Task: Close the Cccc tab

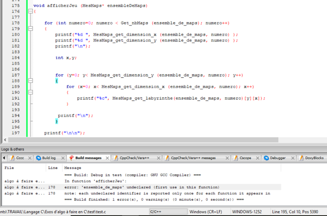Action: coord(30,158)
